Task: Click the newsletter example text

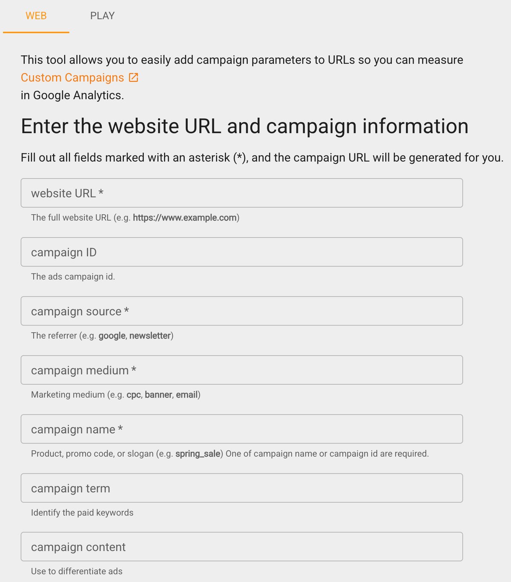Action: point(152,336)
